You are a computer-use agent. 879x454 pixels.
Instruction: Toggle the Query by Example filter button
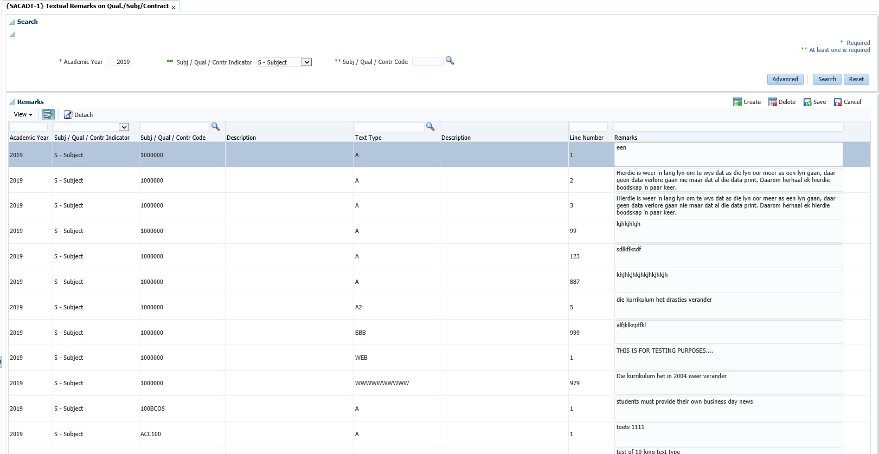[x=48, y=115]
